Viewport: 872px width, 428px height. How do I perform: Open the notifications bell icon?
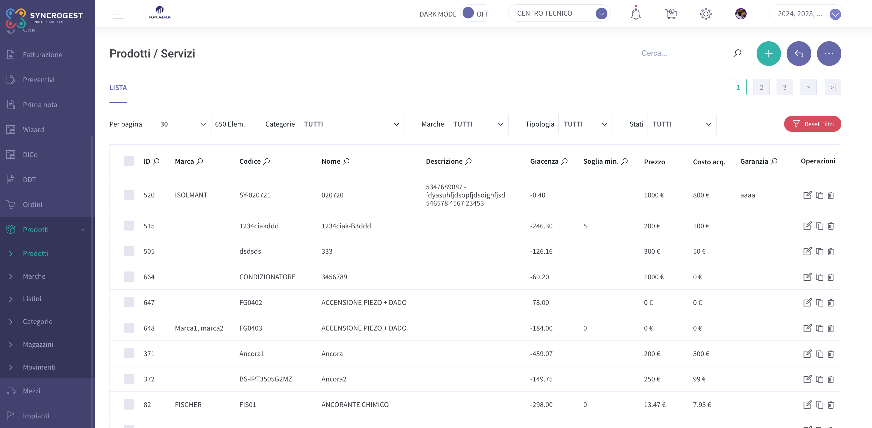(635, 13)
